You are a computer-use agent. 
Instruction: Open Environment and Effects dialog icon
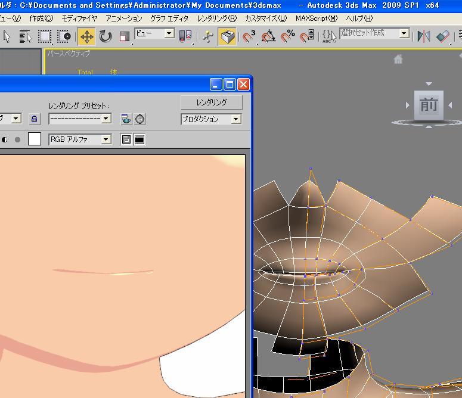pyautogui.click(x=139, y=119)
